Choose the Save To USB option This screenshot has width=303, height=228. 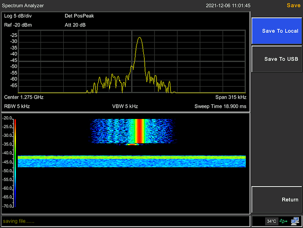click(277, 59)
